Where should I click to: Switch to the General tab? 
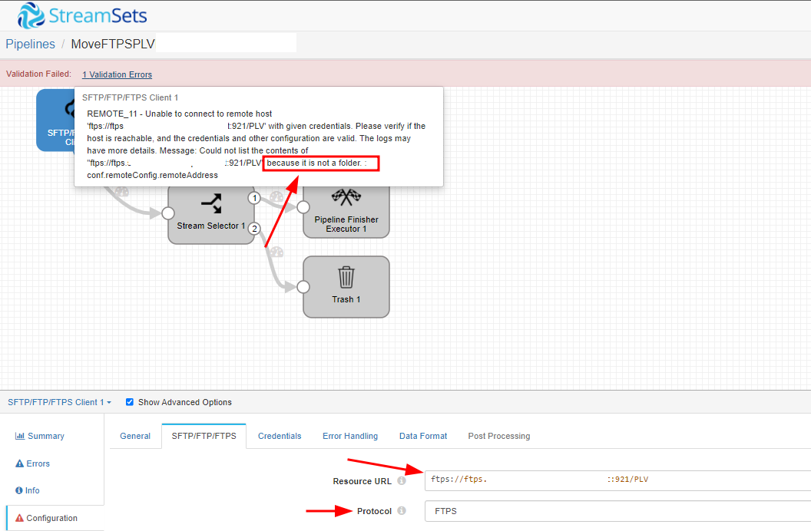point(135,436)
